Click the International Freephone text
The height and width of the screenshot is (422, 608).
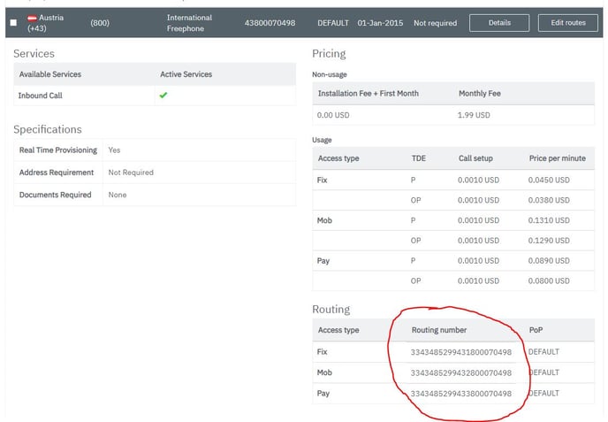tap(189, 23)
